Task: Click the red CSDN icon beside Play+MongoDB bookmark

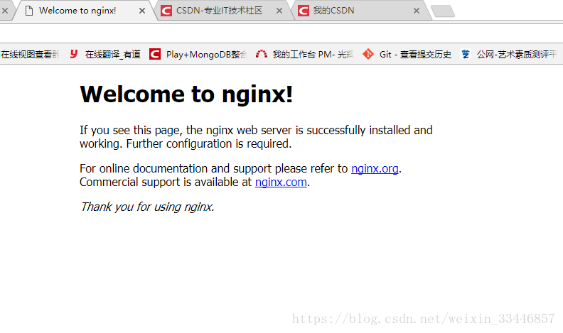Action: (x=155, y=54)
